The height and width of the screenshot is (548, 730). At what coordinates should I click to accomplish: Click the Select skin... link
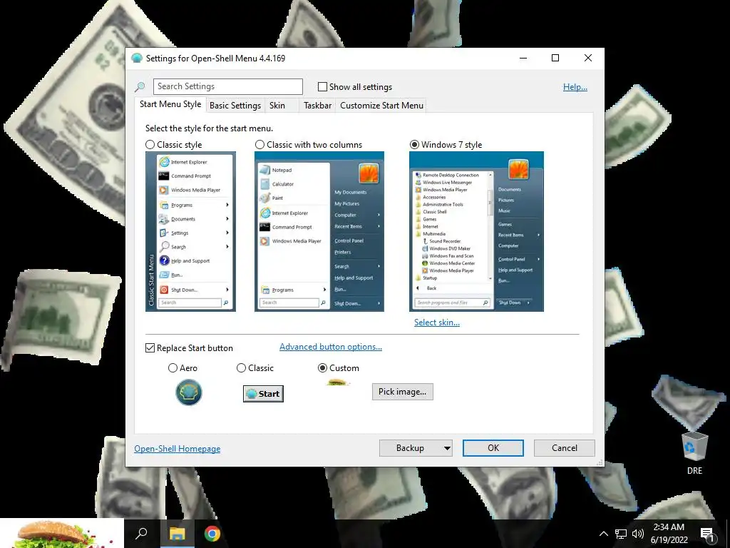pos(437,323)
